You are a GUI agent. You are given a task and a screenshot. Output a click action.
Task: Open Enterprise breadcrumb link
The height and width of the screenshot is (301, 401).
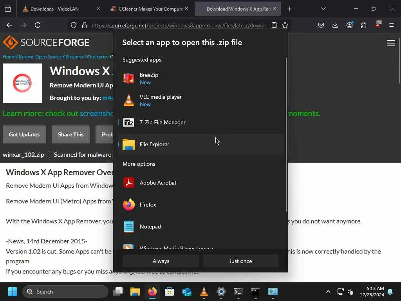98,57
